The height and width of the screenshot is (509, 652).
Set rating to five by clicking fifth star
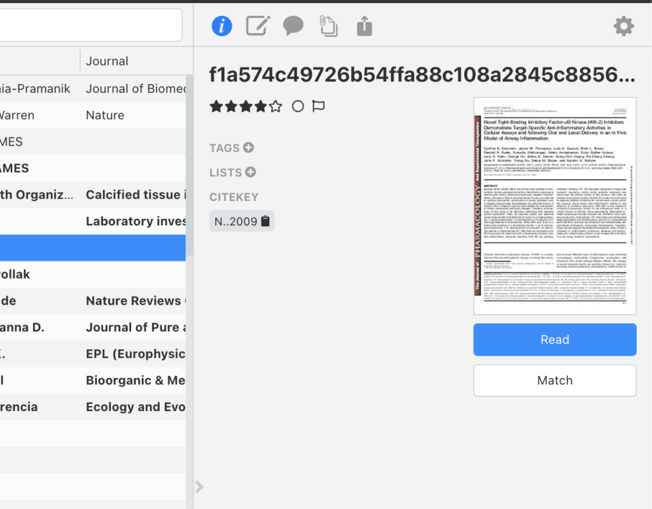coord(274,106)
